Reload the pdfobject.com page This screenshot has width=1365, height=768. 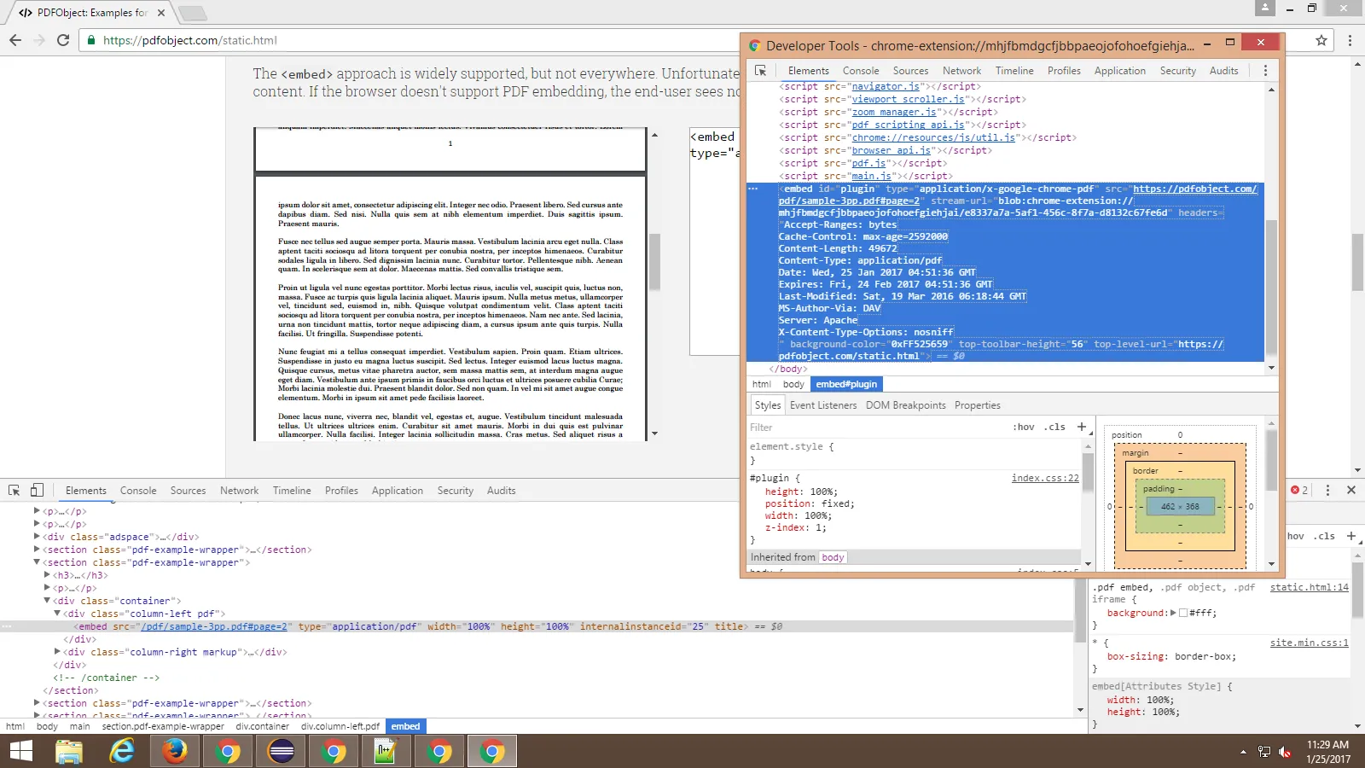tap(62, 40)
